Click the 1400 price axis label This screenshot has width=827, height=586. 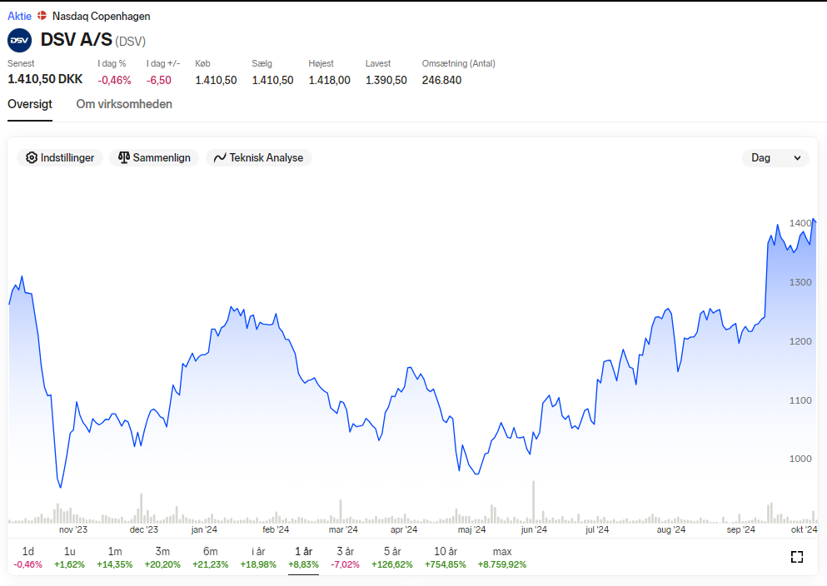click(800, 223)
